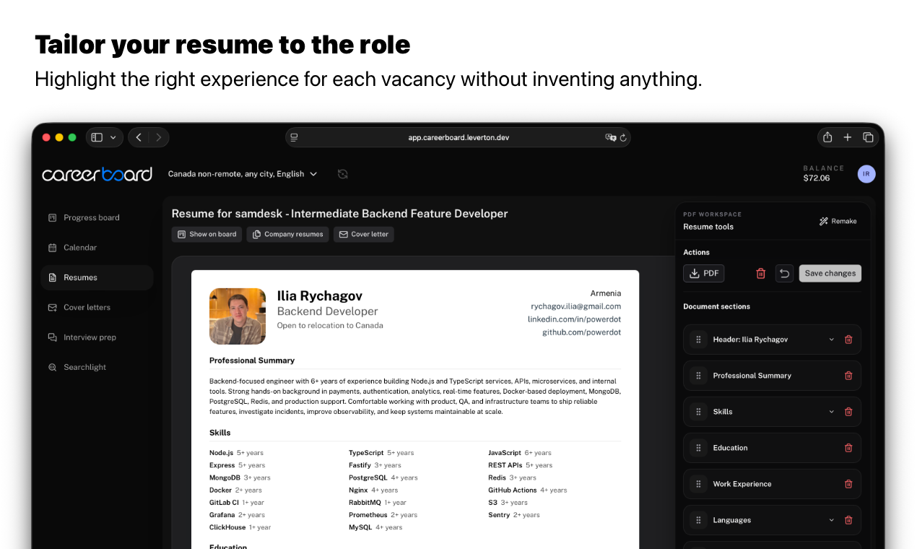Delete the Skills section

pos(848,412)
